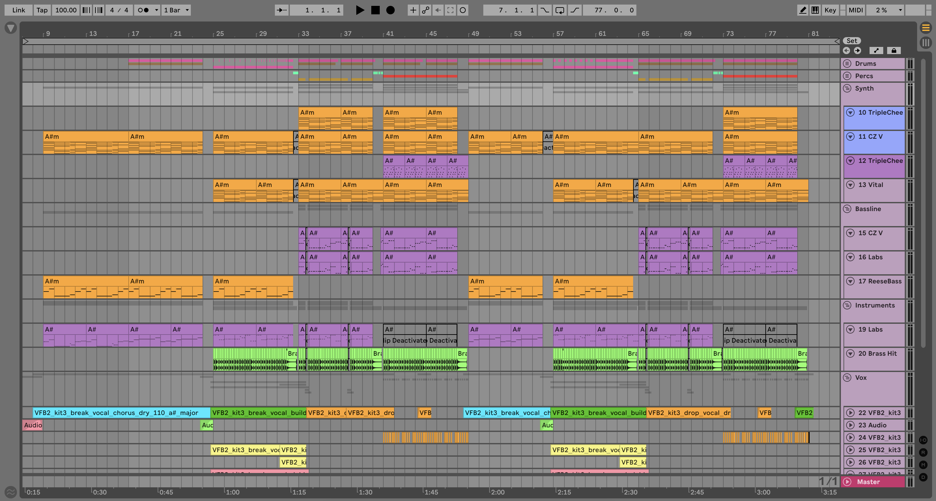Toggle the computer MIDI keyboard icon
The height and width of the screenshot is (501, 936).
(815, 10)
